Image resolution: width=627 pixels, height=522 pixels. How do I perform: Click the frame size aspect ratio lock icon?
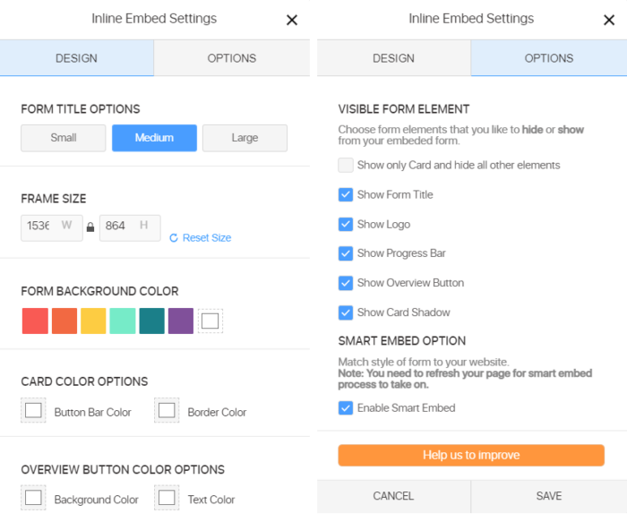pos(90,227)
